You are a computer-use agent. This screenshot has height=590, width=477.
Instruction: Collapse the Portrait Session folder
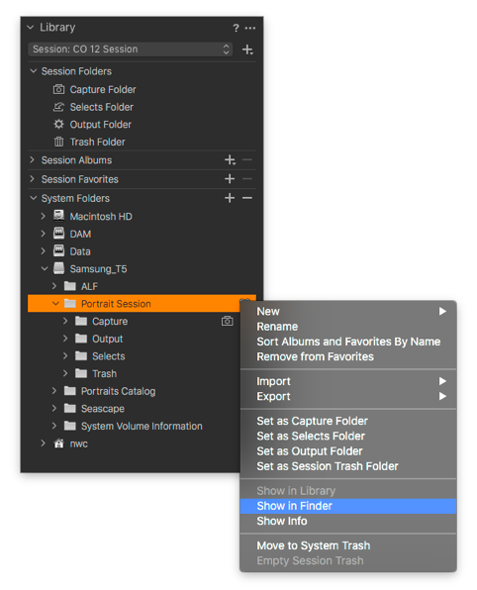[55, 303]
